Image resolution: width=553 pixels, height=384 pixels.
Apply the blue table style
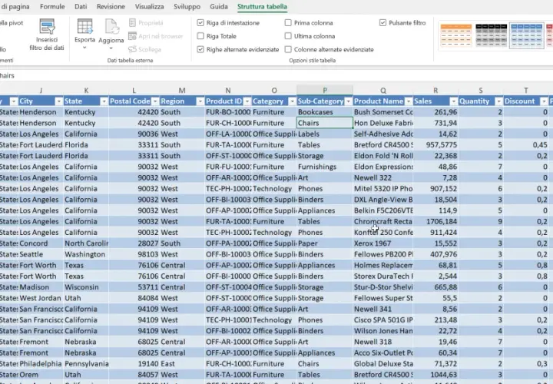[x=527, y=35]
